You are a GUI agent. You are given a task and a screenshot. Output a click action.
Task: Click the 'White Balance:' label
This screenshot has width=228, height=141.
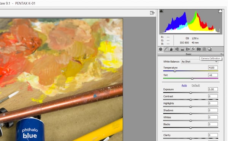click(171, 62)
